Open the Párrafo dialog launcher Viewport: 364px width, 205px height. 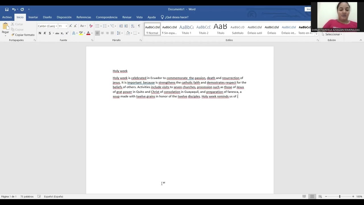click(141, 40)
